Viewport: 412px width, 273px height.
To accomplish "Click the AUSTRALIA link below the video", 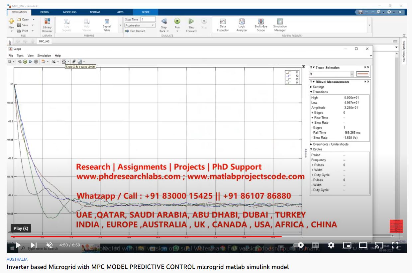I will point(17,259).
